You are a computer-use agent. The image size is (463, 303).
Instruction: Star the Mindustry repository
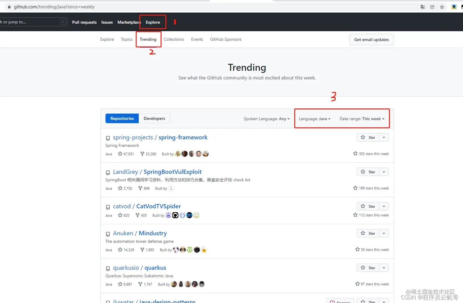[x=368, y=233]
